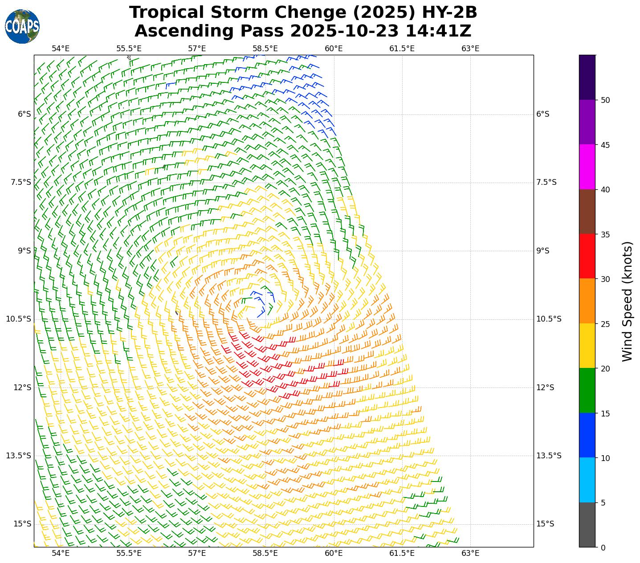Click the 50 tick label on colorbar
This screenshot has height=563, width=640.
[x=605, y=100]
